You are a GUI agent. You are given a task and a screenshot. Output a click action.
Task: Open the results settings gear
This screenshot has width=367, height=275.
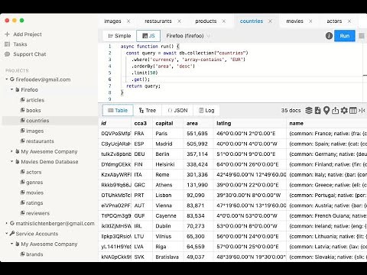point(344,111)
